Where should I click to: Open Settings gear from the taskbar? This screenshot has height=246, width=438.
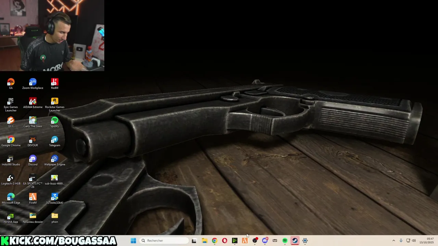305,241
